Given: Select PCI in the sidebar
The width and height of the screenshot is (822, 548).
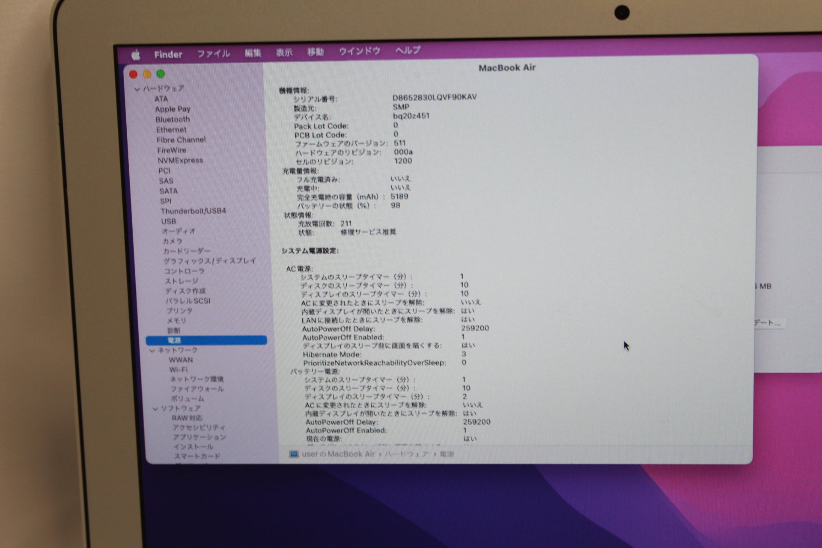Looking at the screenshot, I should 164,171.
